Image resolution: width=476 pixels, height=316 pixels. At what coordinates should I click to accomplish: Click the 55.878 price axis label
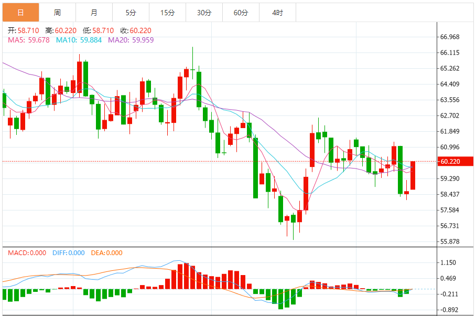[450, 241]
